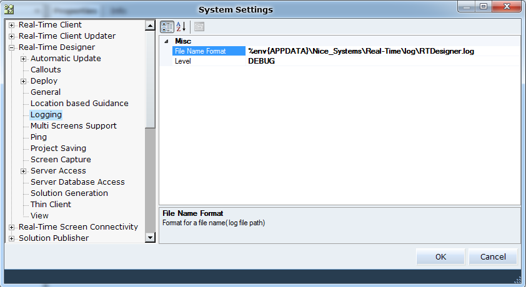Viewport: 526px width, 287px height.
Task: Expand the Solution Publisher node
Action: click(11, 238)
